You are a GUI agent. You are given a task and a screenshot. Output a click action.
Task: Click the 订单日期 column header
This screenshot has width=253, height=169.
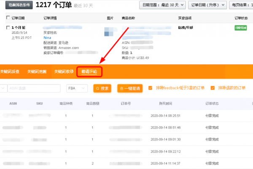(18, 18)
